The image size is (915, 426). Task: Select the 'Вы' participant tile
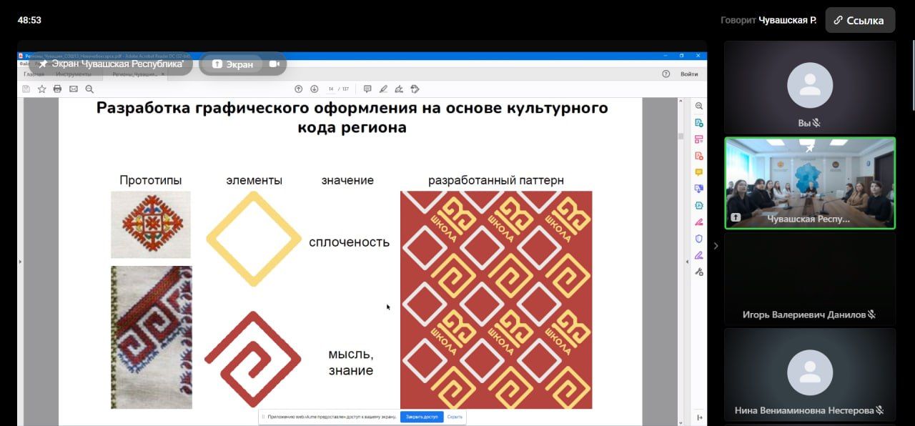[x=810, y=87]
